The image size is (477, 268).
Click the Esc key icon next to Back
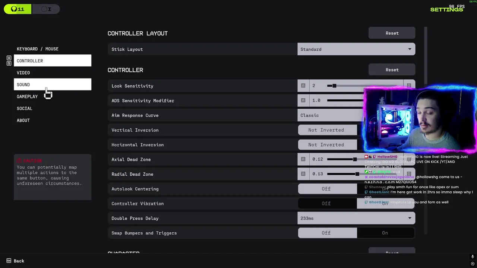pyautogui.click(x=9, y=261)
